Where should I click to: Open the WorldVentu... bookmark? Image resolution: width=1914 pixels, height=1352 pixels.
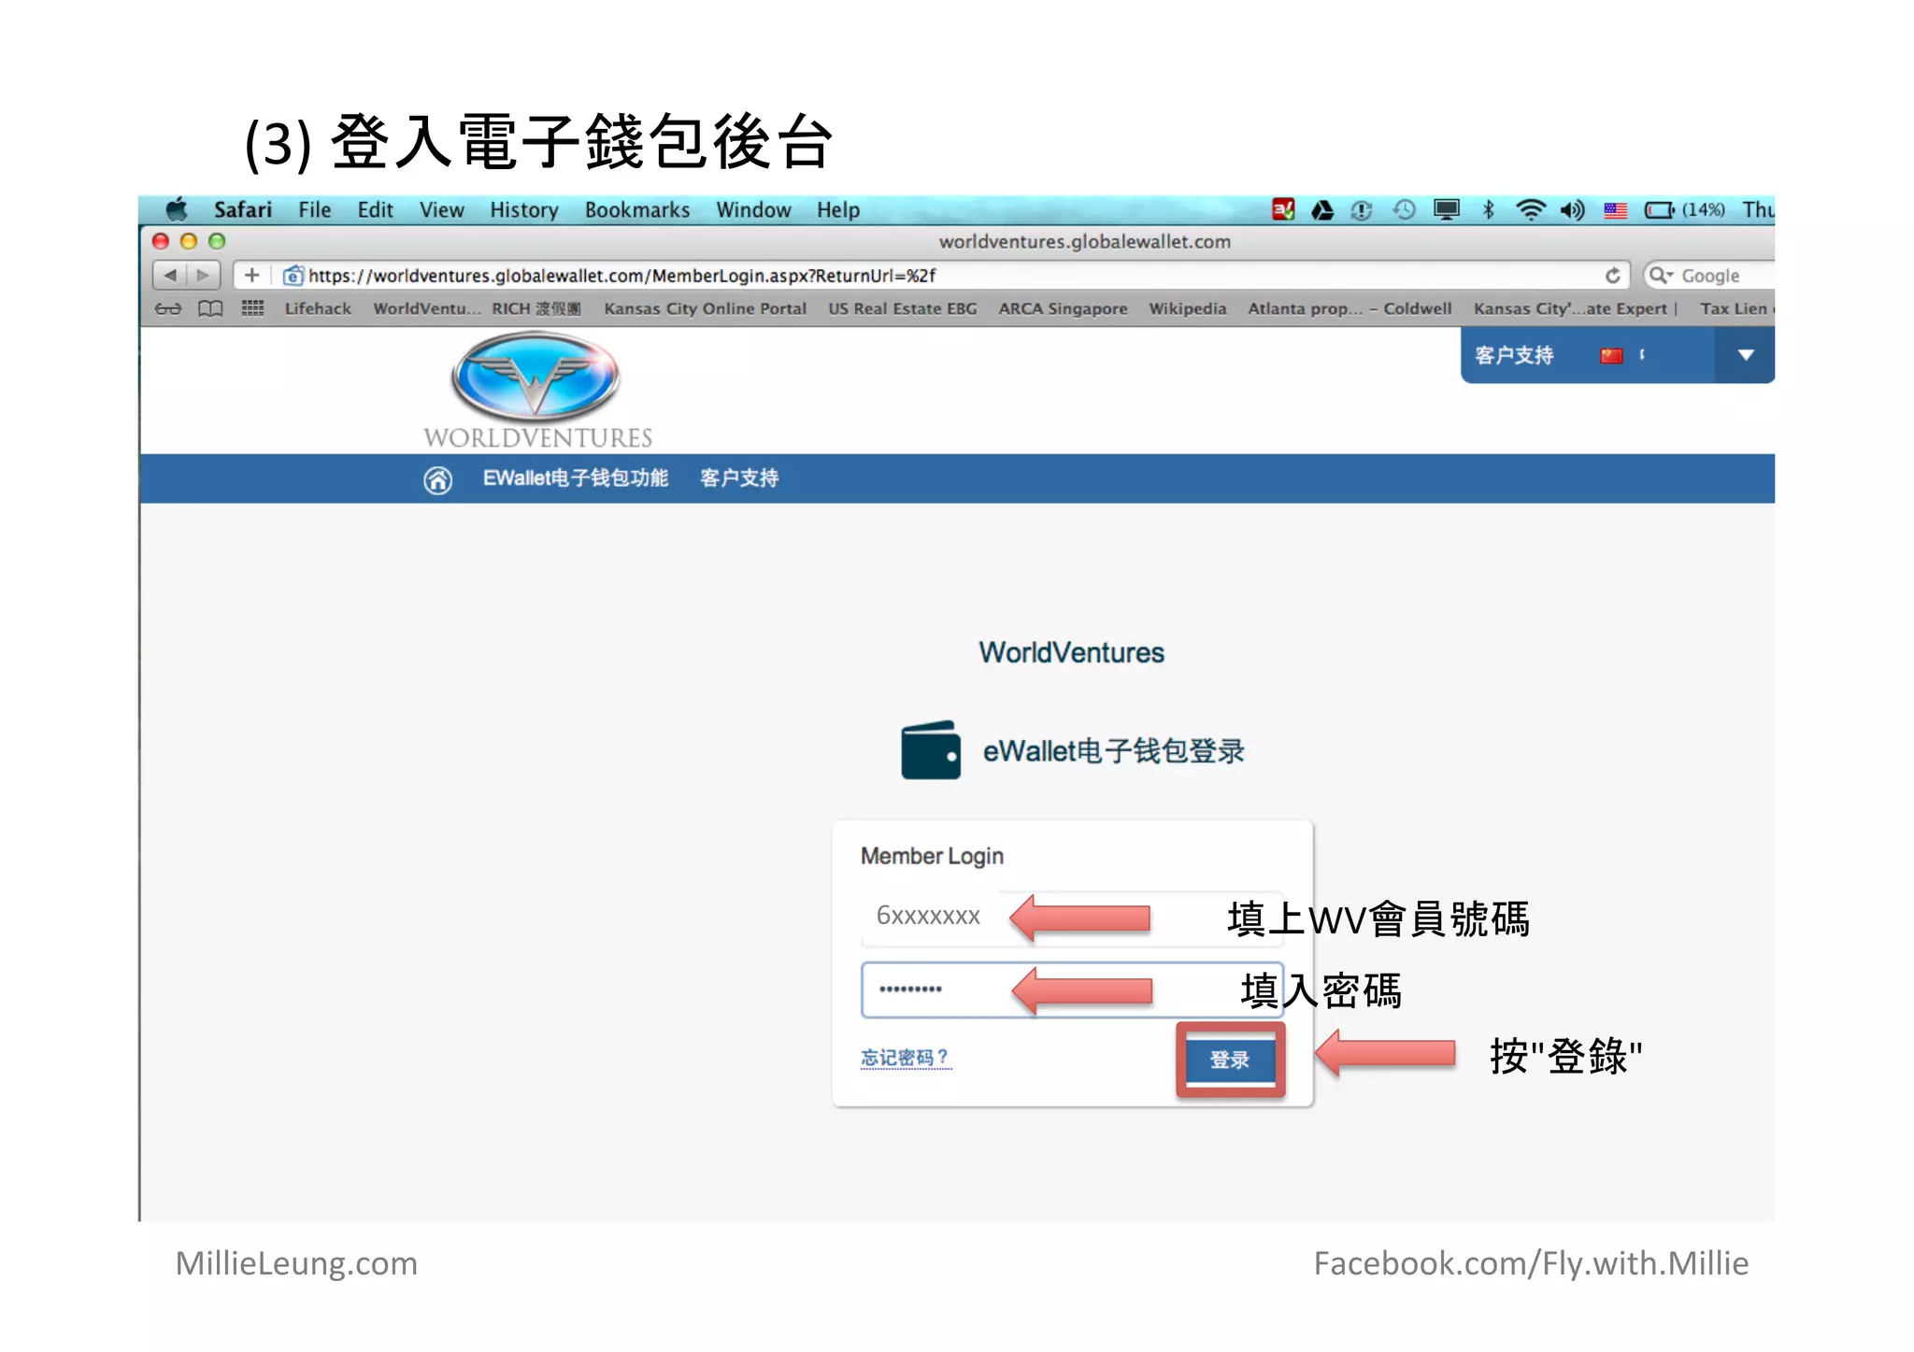426,308
